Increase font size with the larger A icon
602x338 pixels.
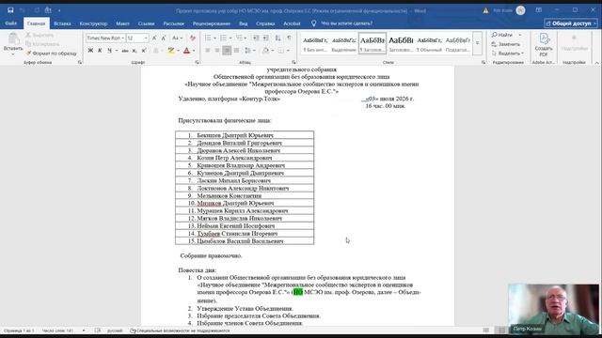click(x=154, y=38)
